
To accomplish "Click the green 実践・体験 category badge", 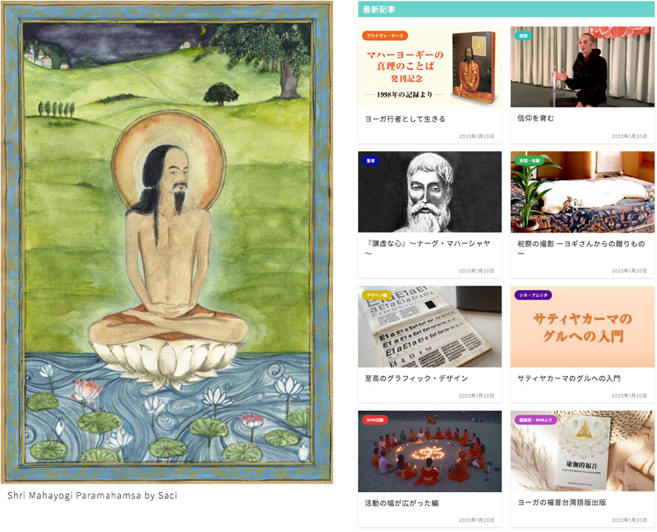I will point(529,161).
